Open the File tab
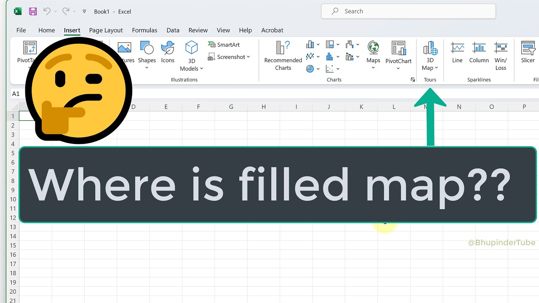This screenshot has width=539, height=303. (21, 30)
